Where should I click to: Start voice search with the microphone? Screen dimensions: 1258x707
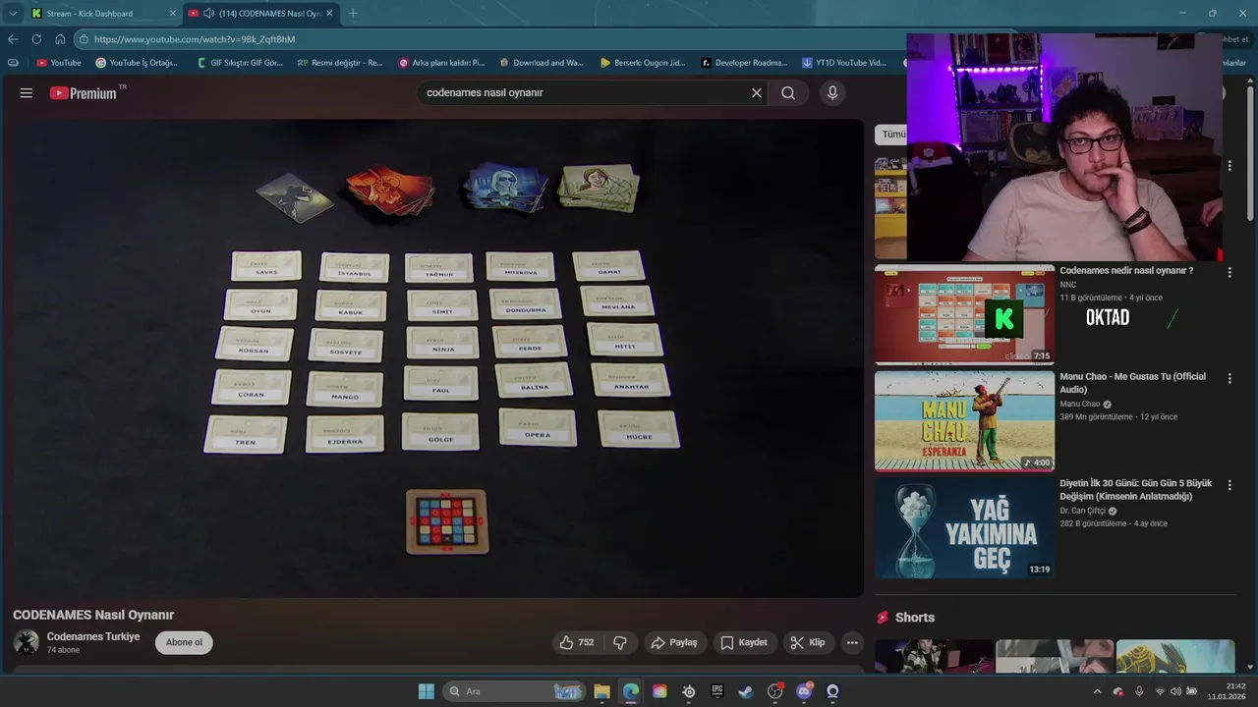832,92
